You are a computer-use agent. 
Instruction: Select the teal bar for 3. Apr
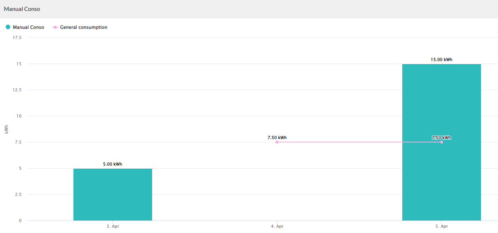[113, 195]
